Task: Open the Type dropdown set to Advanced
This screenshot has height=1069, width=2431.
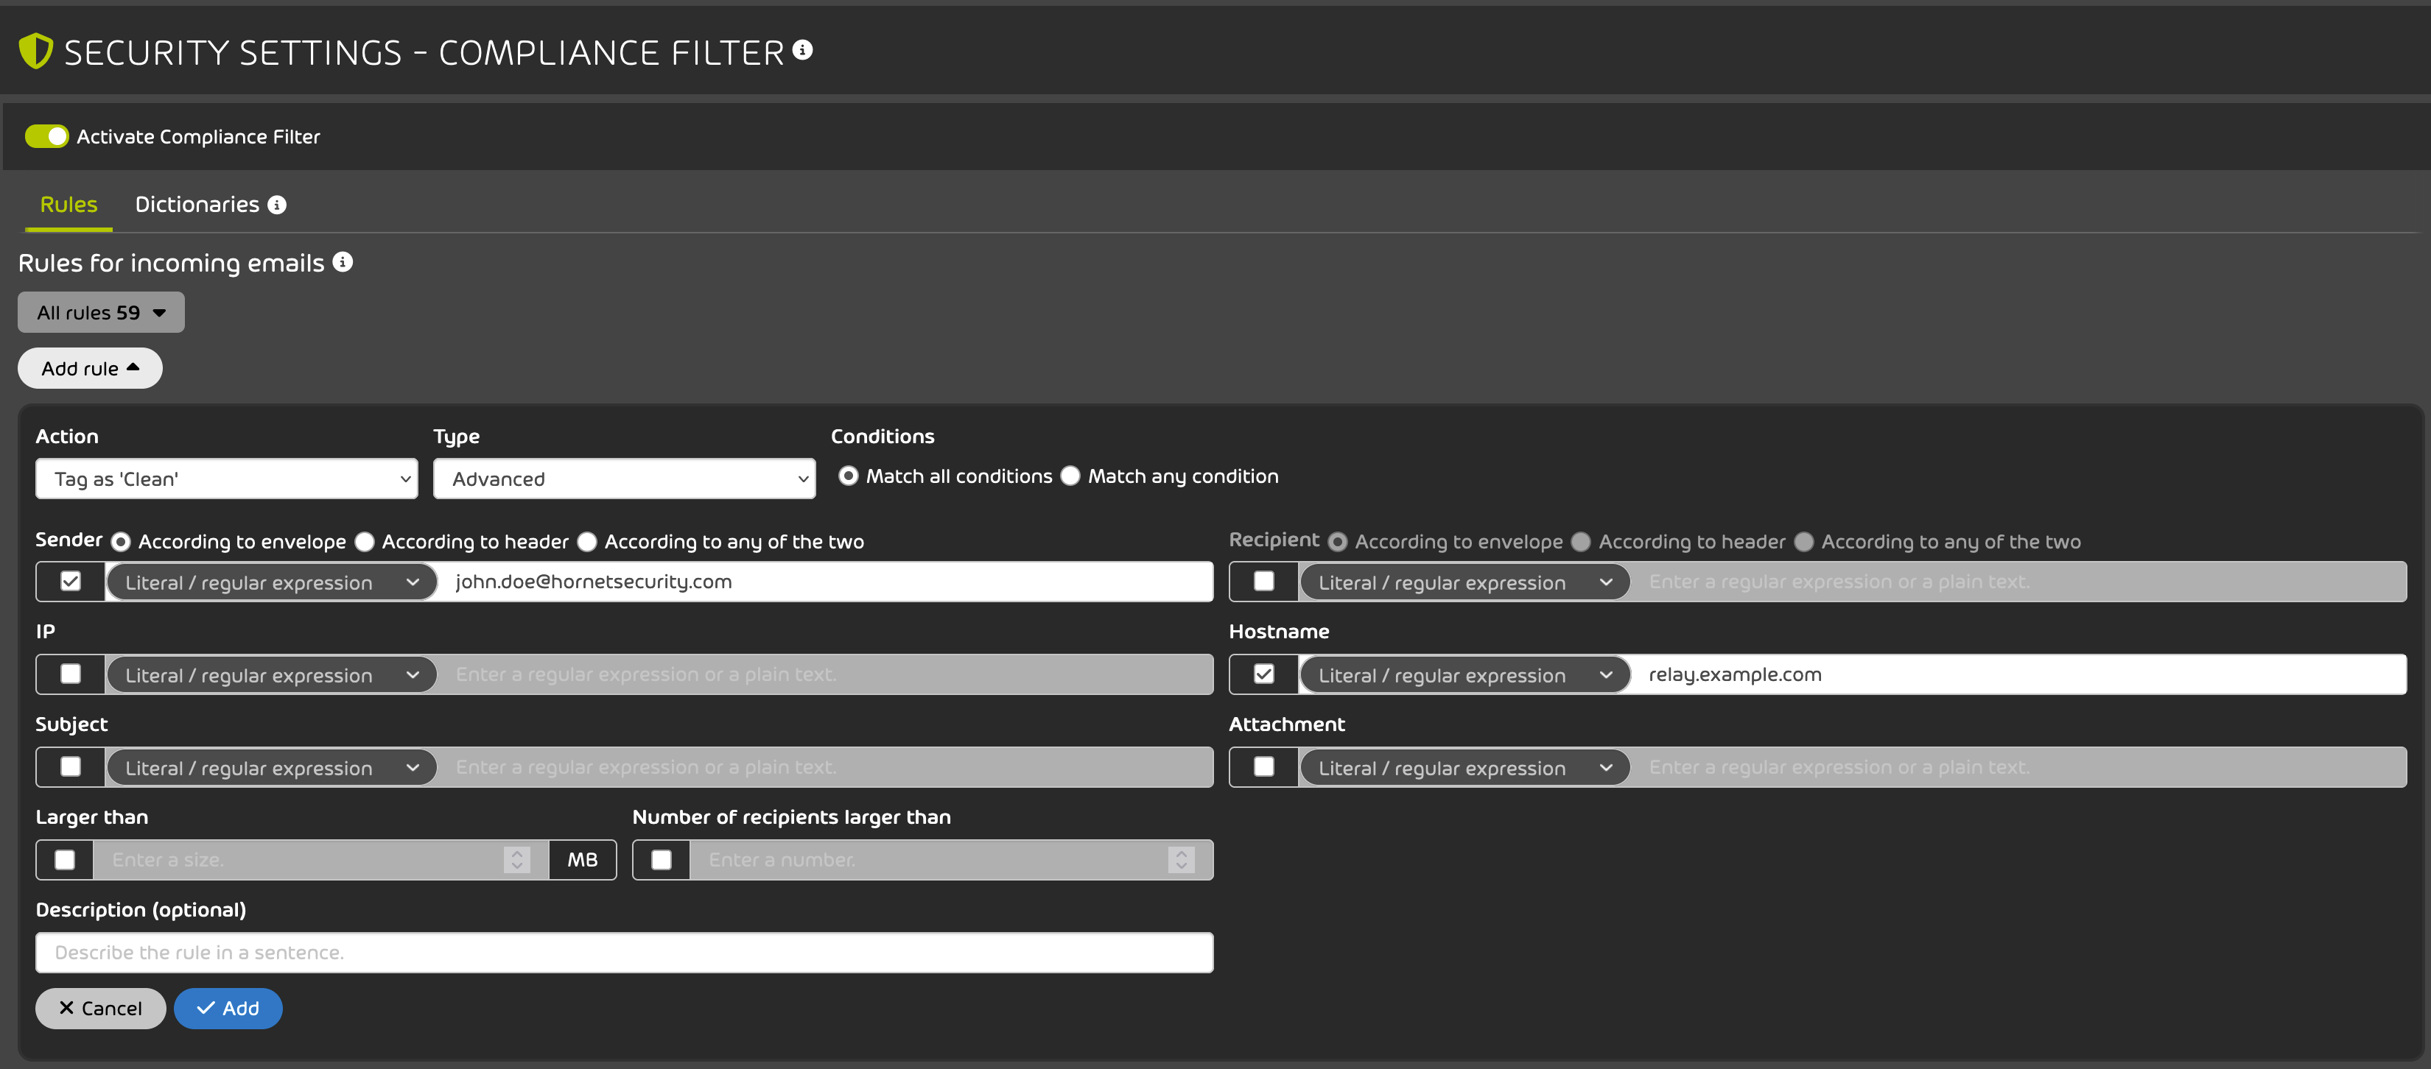Action: [624, 479]
